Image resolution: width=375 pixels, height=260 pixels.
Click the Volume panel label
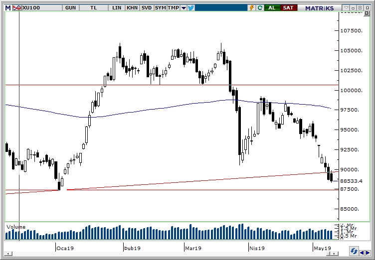(16, 227)
